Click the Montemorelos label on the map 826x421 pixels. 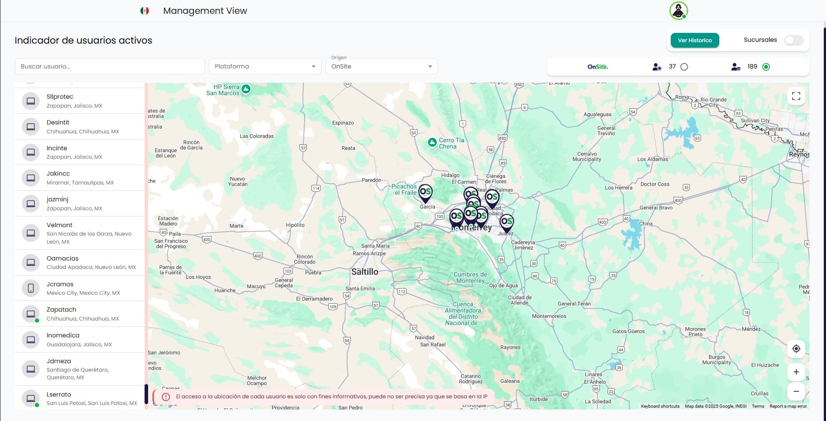point(549,316)
